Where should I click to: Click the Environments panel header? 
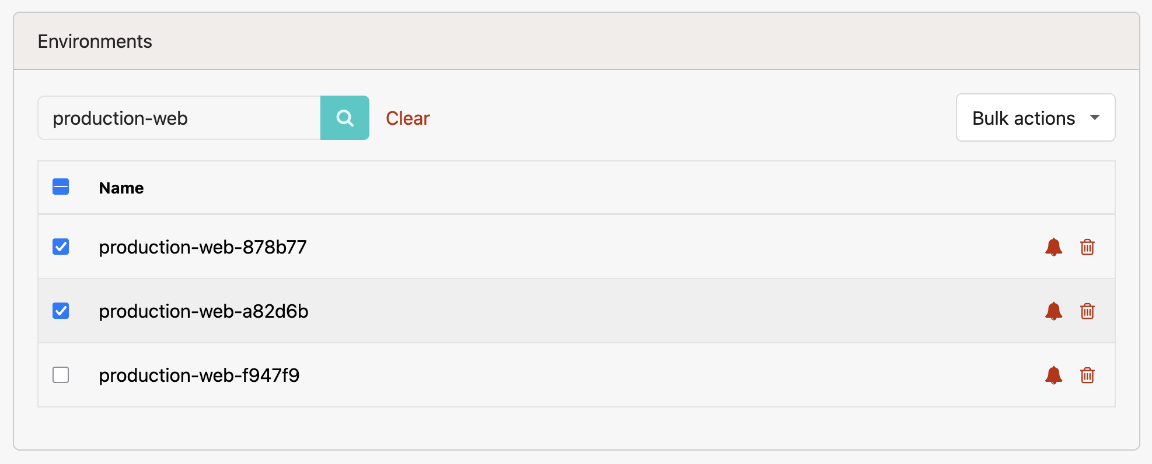click(95, 41)
